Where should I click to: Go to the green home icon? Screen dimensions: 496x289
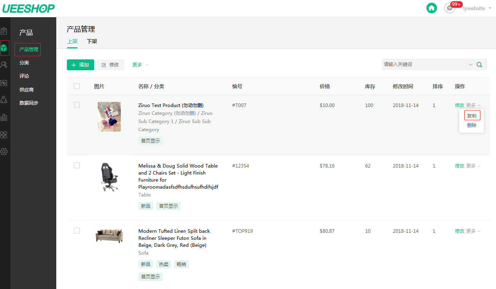coord(432,8)
